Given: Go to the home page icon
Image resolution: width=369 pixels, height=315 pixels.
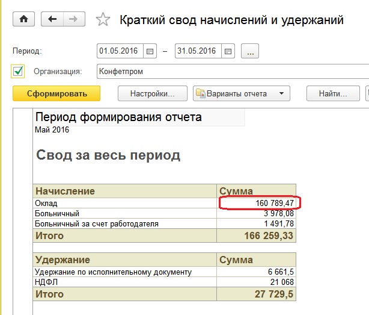Looking at the screenshot, I should tap(23, 19).
